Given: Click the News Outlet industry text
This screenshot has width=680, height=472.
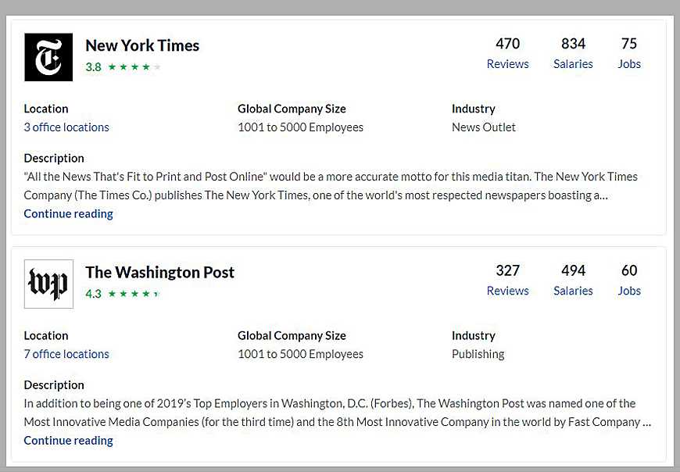Looking at the screenshot, I should pos(484,127).
